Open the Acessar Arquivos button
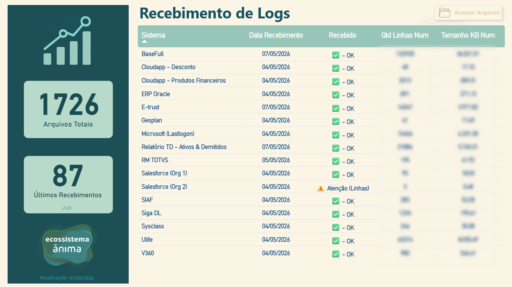Viewport: 512px width, 287px height. (x=468, y=13)
